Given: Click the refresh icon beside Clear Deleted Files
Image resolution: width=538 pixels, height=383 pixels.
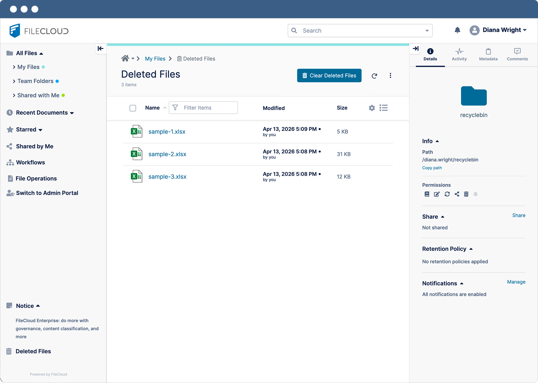Looking at the screenshot, I should click(x=374, y=76).
